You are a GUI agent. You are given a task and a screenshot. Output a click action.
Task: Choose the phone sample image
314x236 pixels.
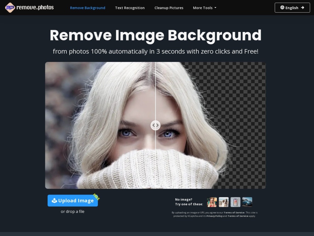click(235, 202)
